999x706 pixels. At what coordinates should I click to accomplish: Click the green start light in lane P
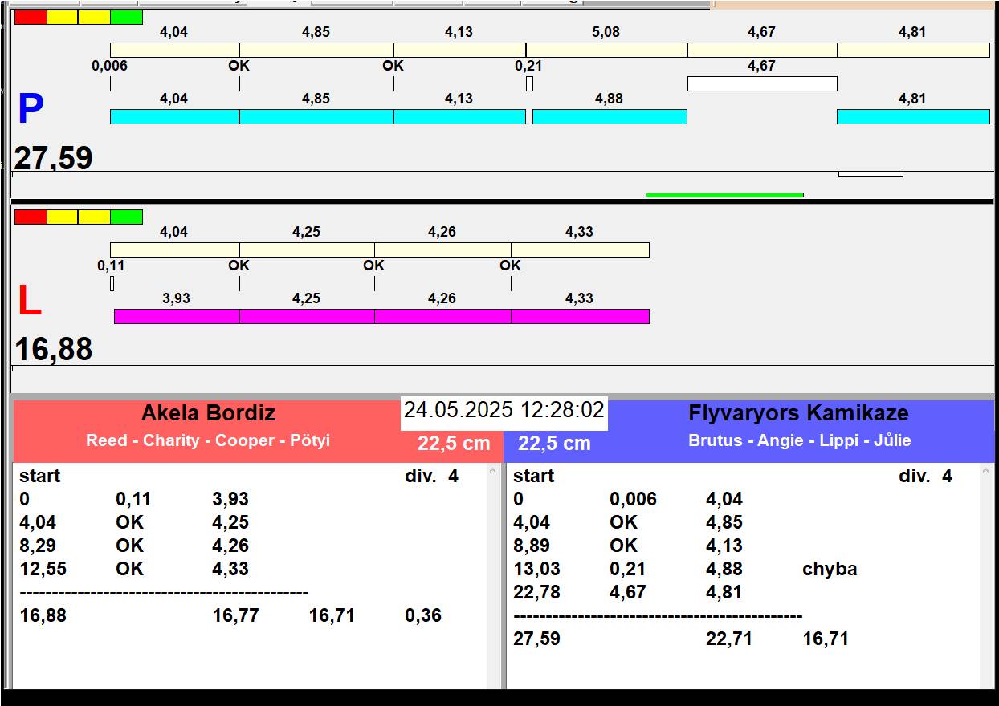click(x=126, y=17)
